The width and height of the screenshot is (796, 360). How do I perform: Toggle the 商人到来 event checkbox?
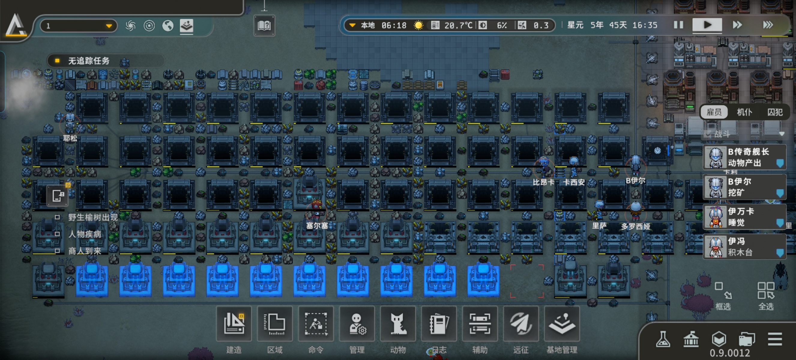(x=57, y=251)
